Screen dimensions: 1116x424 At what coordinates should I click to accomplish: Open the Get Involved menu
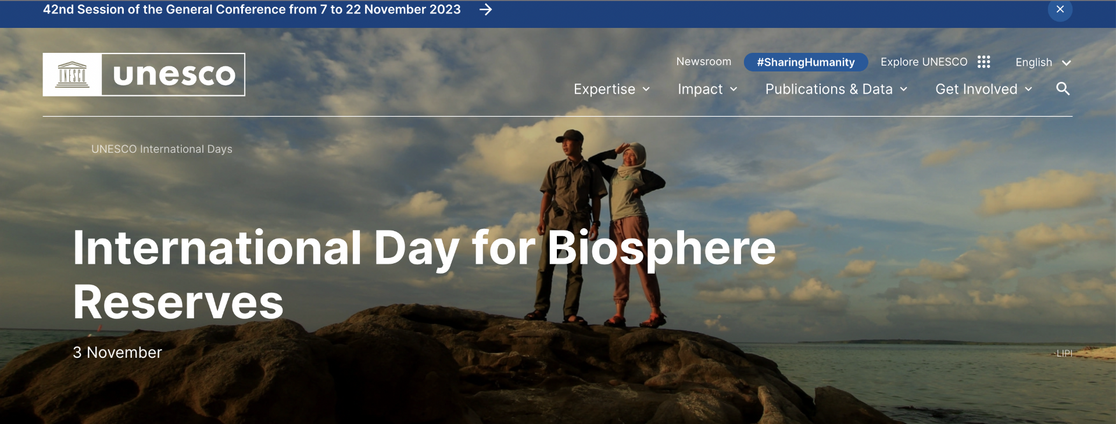pos(976,89)
